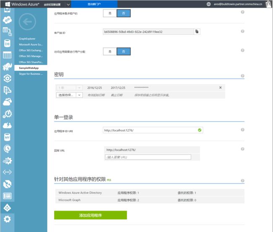
Task: Click the globe language icon
Action: [208, 4]
